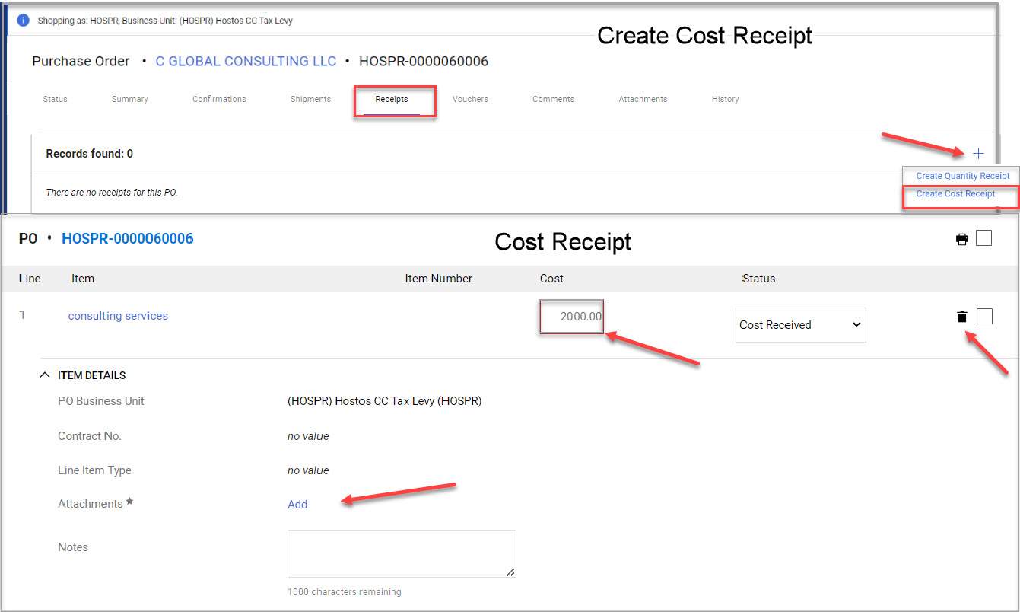Switch to the Vouchers tab
The image size is (1020, 612).
click(470, 99)
